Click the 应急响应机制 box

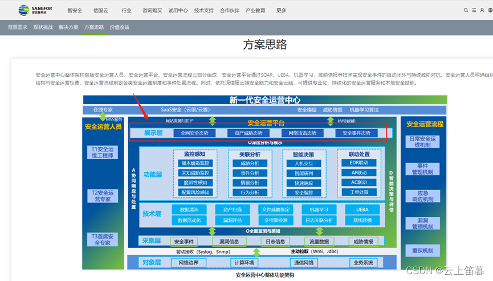(422, 196)
